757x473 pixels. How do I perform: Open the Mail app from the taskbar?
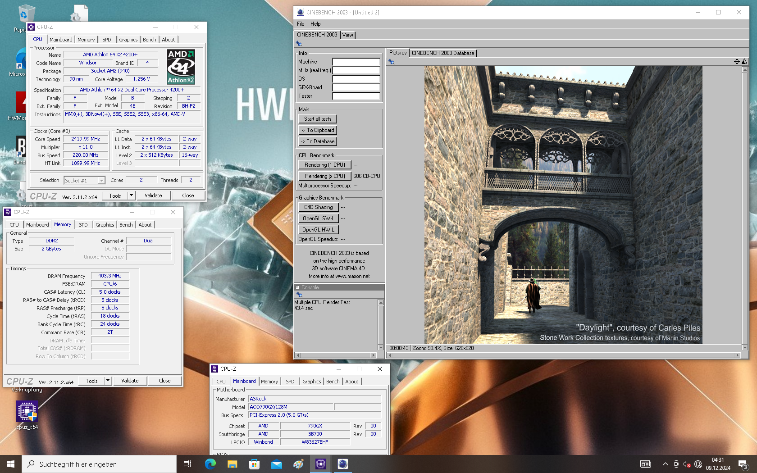[277, 464]
